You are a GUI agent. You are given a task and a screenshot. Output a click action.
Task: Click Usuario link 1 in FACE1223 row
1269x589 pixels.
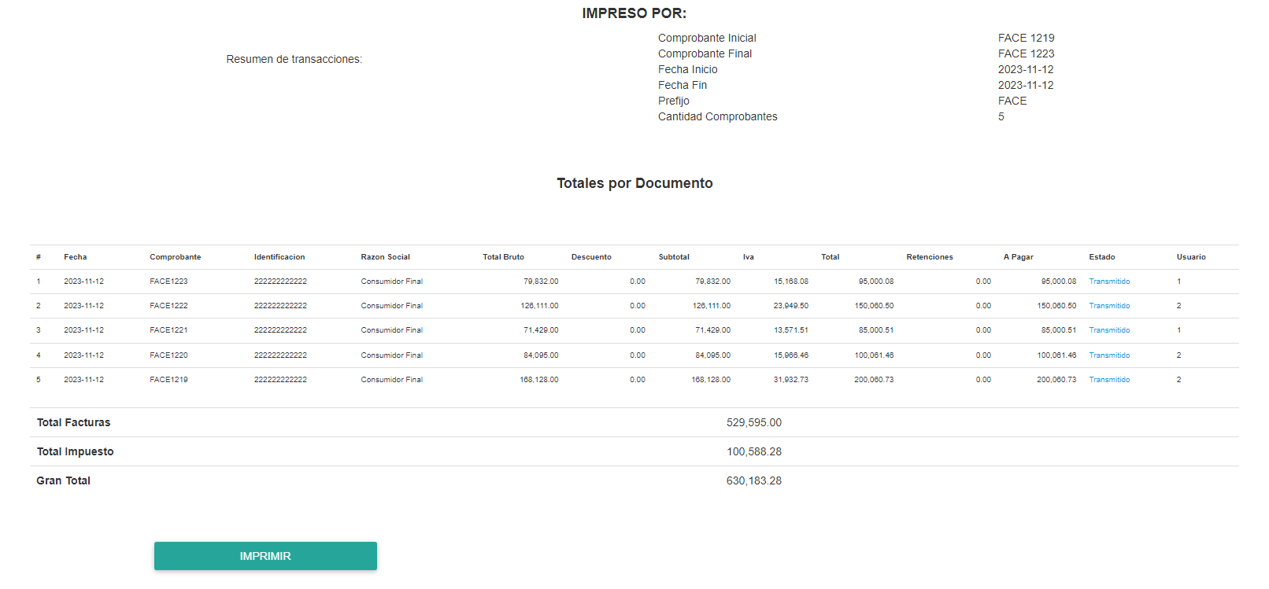(x=1178, y=282)
